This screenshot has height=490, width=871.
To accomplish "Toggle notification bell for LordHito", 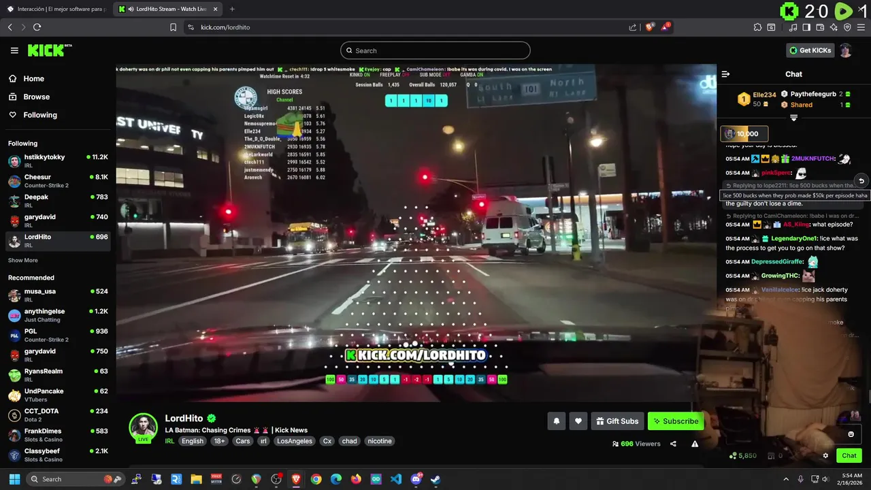I will coord(556,421).
